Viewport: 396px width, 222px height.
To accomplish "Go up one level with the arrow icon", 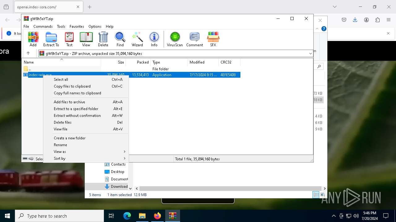I will pos(28,53).
